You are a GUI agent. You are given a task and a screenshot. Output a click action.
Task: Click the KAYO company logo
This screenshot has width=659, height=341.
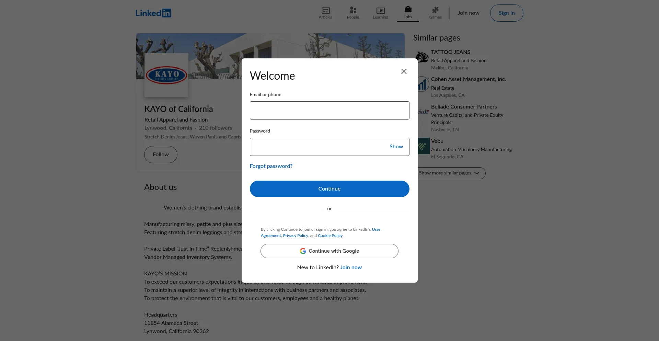pos(166,75)
